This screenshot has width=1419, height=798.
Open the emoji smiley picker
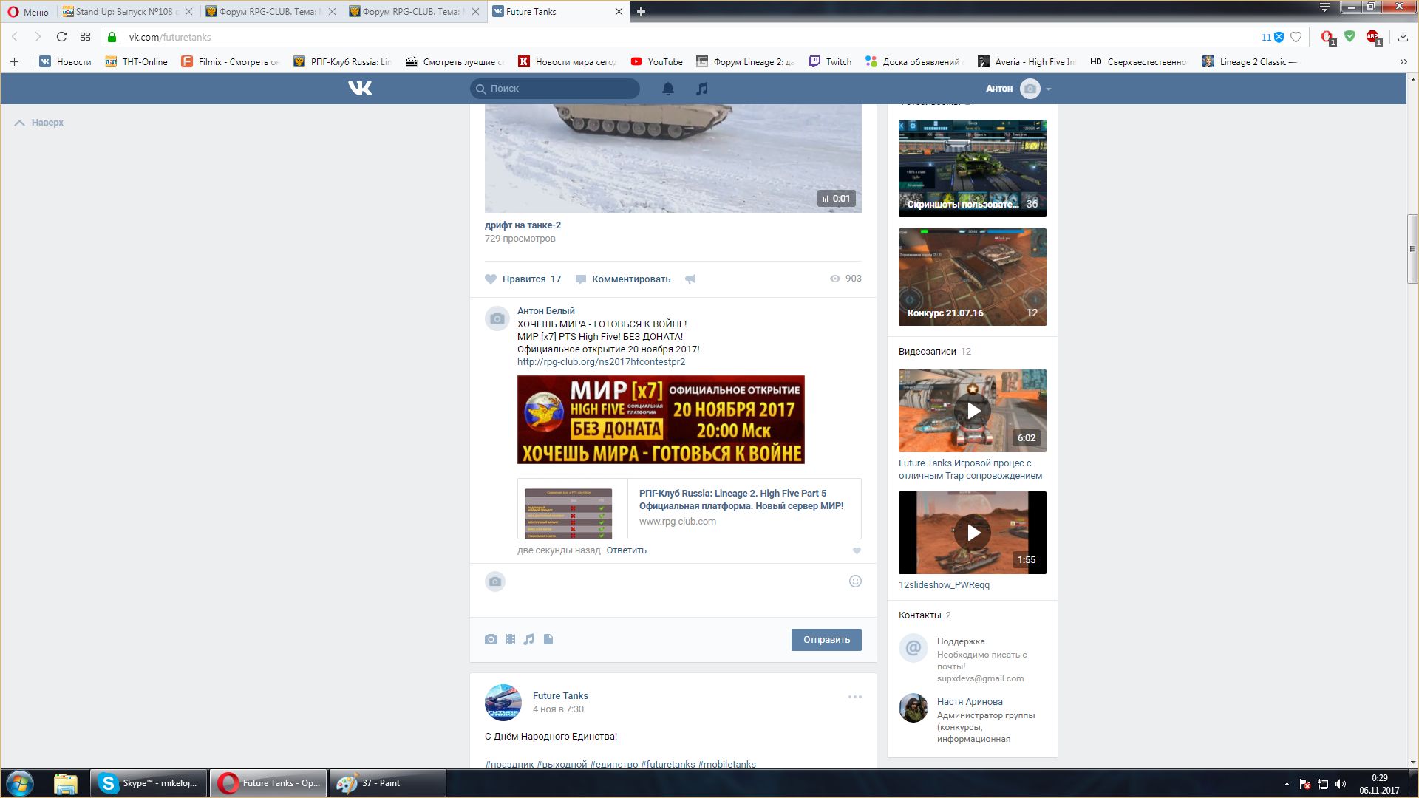pos(855,582)
